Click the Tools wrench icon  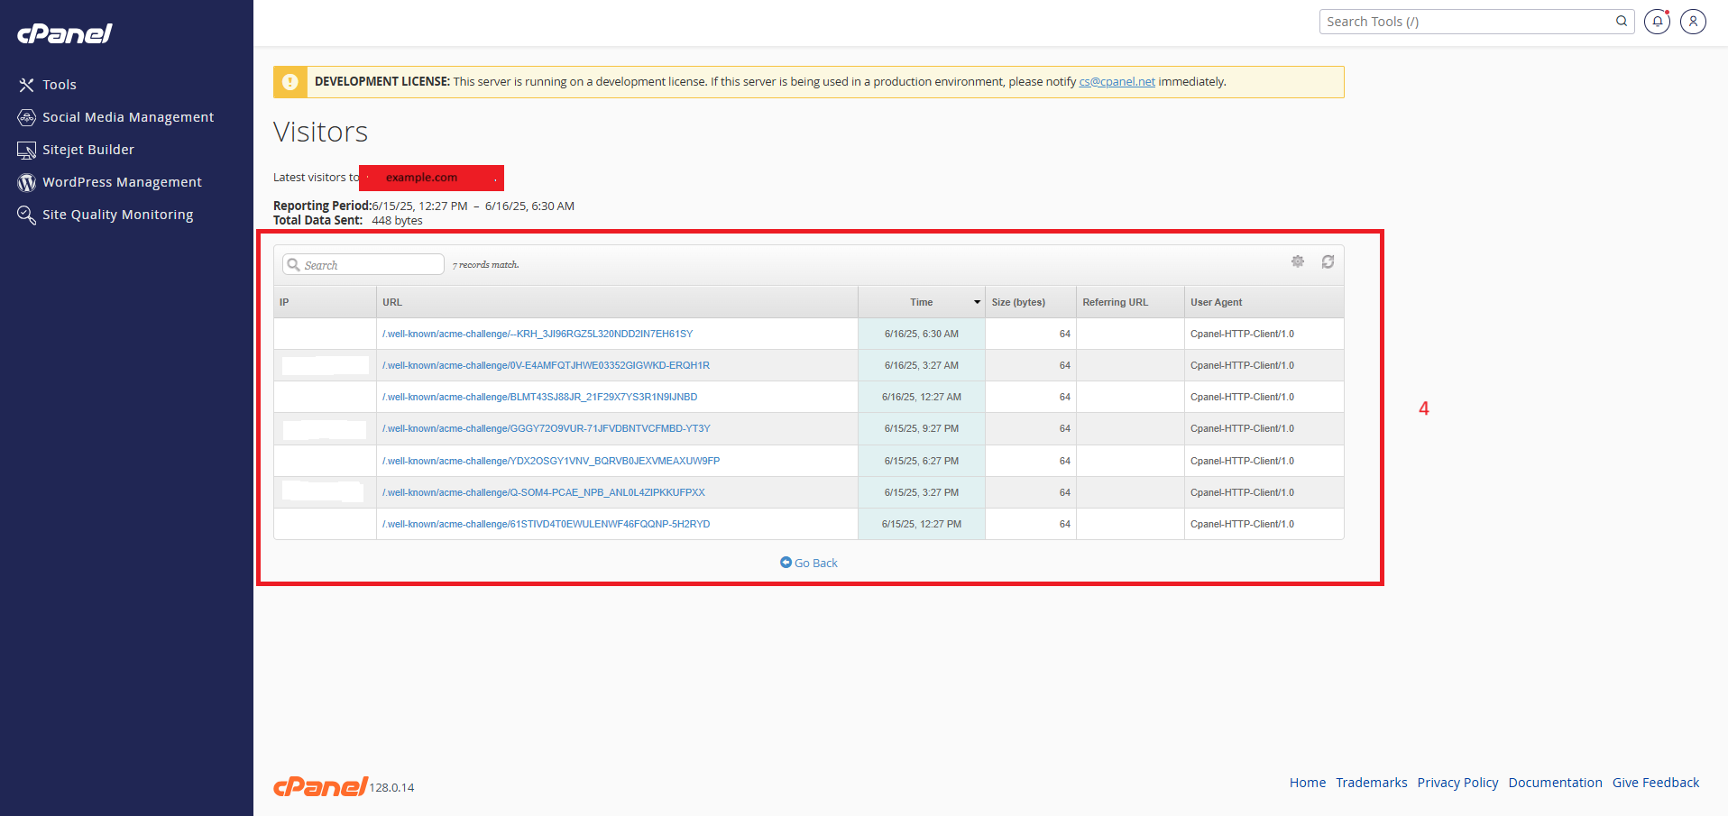point(26,85)
